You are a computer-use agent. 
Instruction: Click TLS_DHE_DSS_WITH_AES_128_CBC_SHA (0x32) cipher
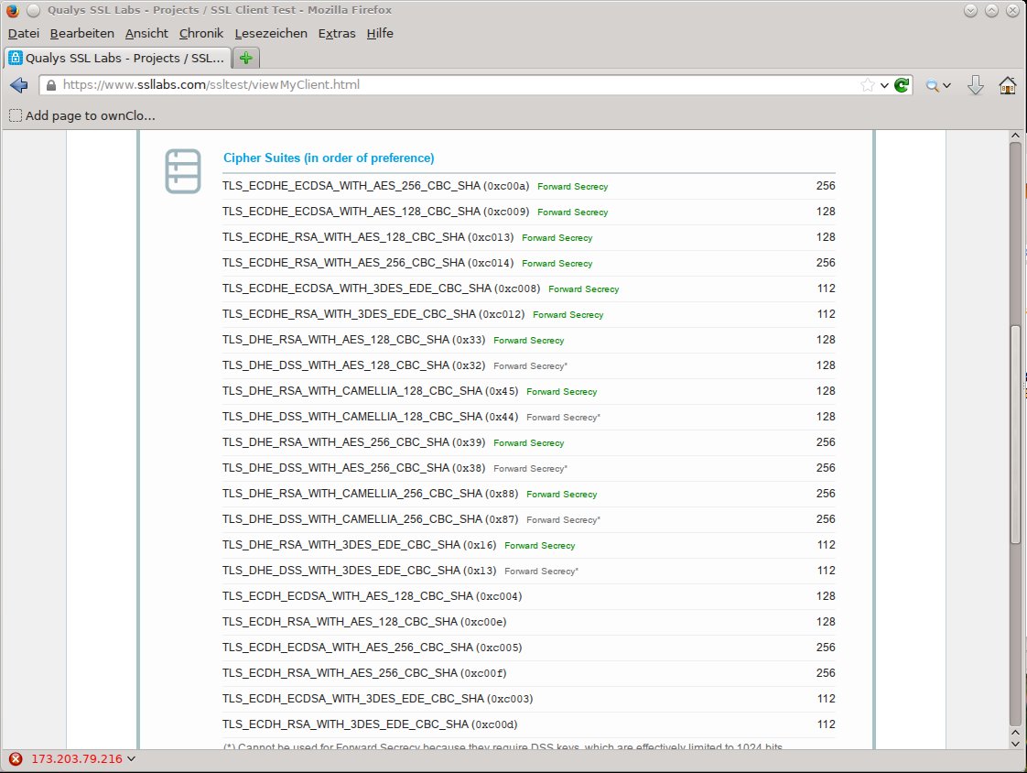click(353, 365)
